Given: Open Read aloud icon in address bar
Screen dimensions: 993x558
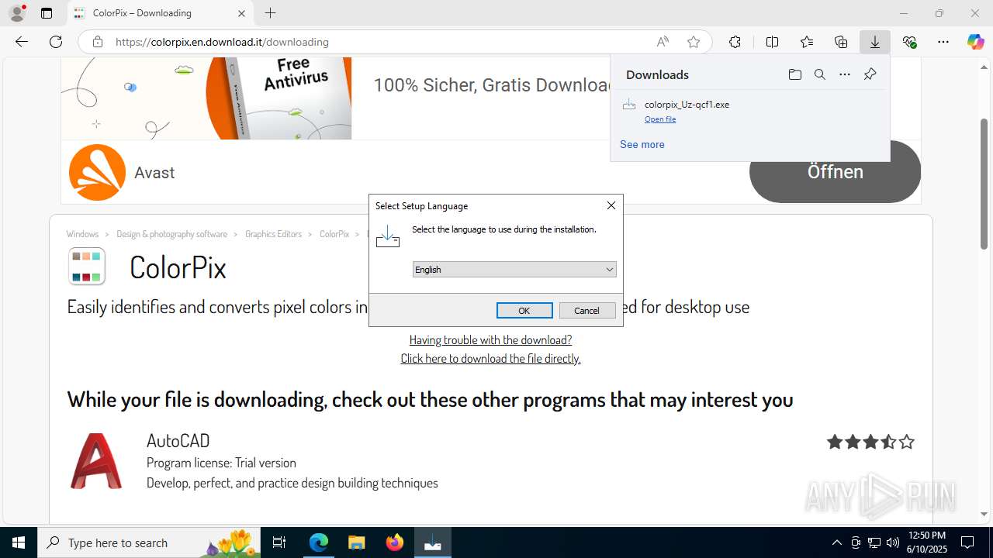Looking at the screenshot, I should 663,42.
